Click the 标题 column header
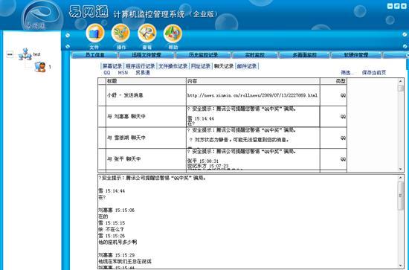The image size is (409, 270). (146, 81)
